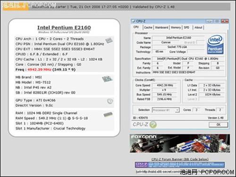Click the motherboard icon beside MB Brand
This screenshot has width=236, height=177.
pyautogui.click(x=107, y=79)
